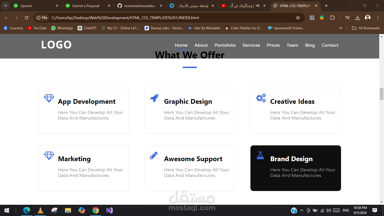Open the Coursera bookmark
Viewport: 384px width, 216px height.
[x=13, y=28]
